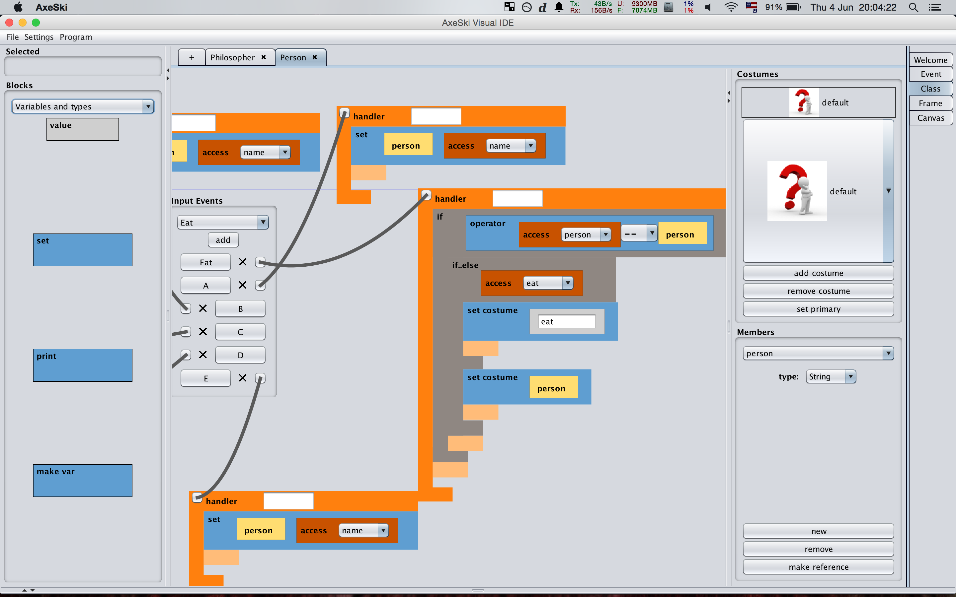Close the Philosopher tab with its X
This screenshot has width=956, height=597.
click(x=264, y=57)
